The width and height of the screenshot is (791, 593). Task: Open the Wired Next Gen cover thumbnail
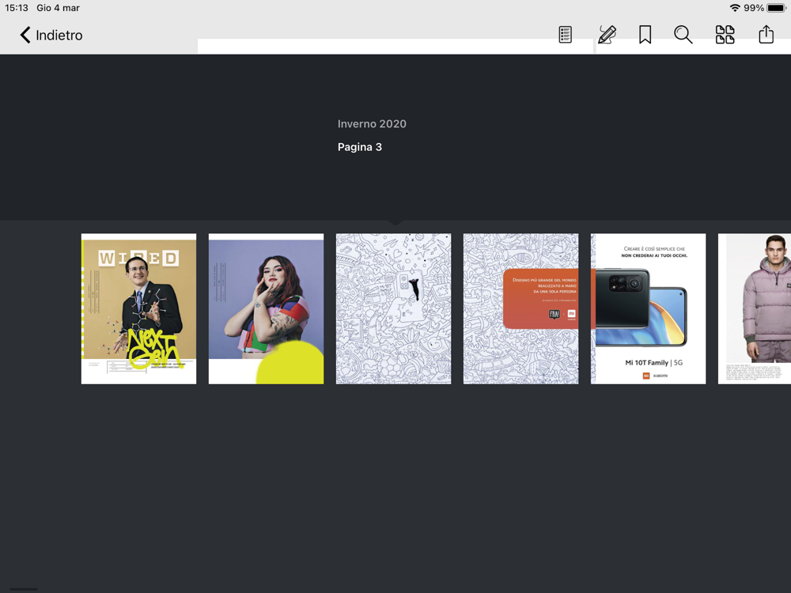point(138,308)
